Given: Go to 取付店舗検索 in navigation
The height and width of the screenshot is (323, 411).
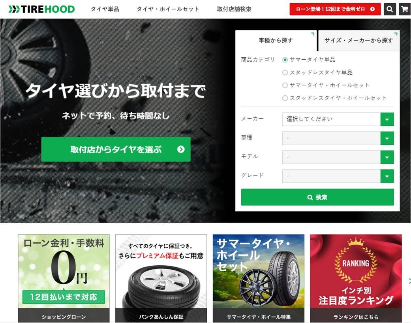Looking at the screenshot, I should pos(234,9).
